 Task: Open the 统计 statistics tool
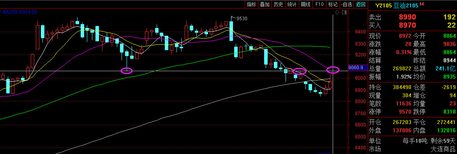pyautogui.click(x=291, y=4)
